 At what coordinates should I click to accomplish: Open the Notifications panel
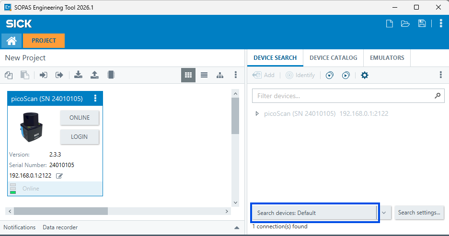pyautogui.click(x=20, y=227)
